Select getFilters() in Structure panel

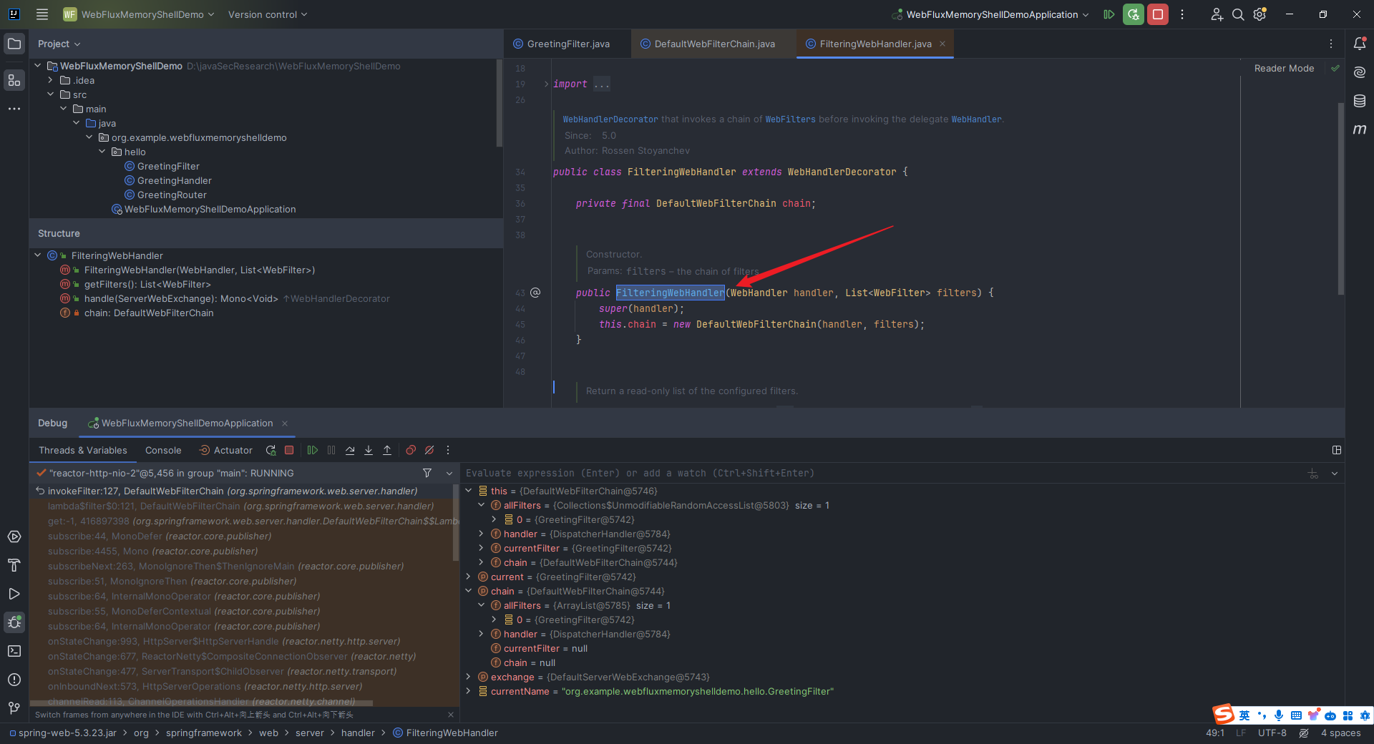[x=147, y=284]
